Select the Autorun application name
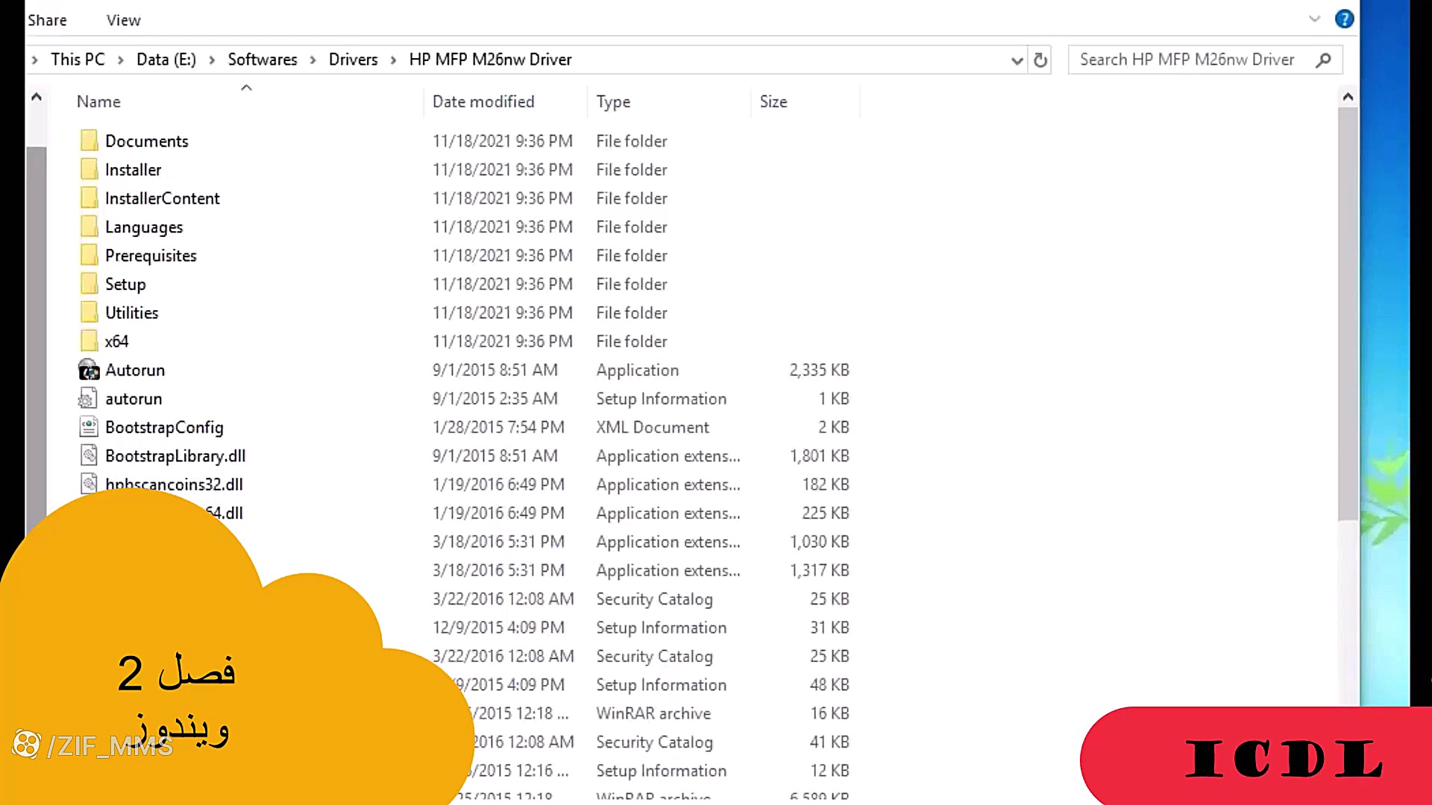Image resolution: width=1432 pixels, height=805 pixels. pyautogui.click(x=134, y=370)
